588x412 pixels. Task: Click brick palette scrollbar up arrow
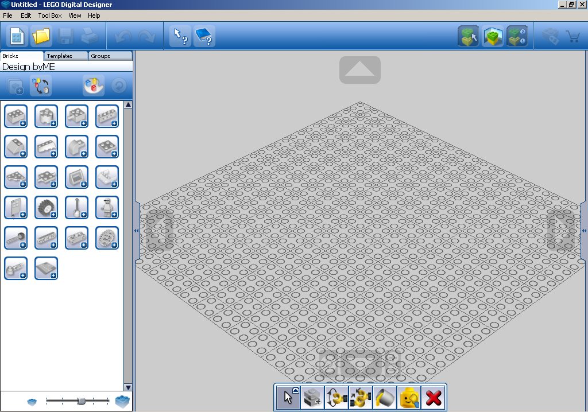coord(128,104)
